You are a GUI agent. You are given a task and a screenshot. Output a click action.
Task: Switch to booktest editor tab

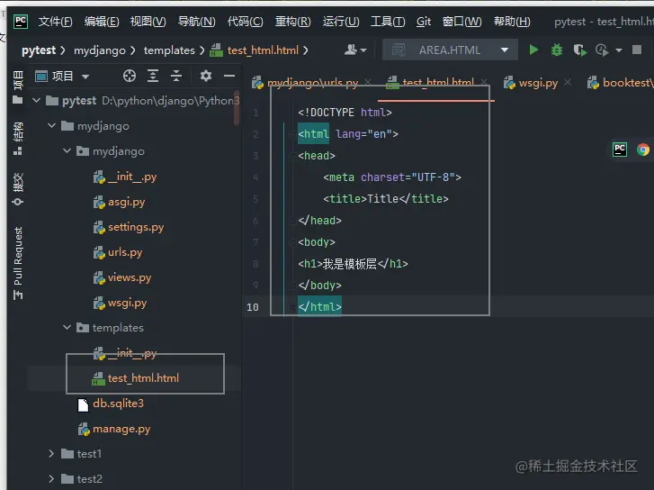point(620,83)
